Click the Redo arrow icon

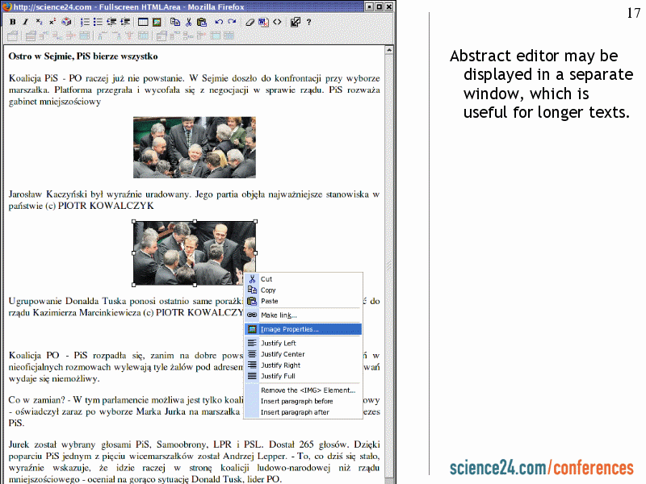tap(232, 22)
